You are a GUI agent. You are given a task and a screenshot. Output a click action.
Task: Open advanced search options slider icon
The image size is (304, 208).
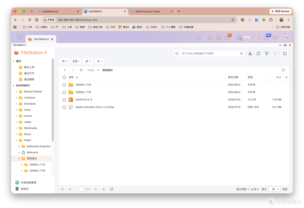[242, 53]
